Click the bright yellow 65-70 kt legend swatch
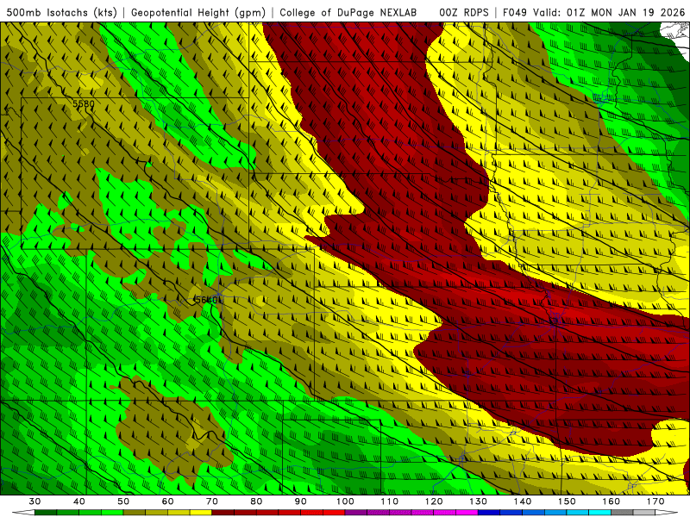The image size is (690, 517). [201, 512]
